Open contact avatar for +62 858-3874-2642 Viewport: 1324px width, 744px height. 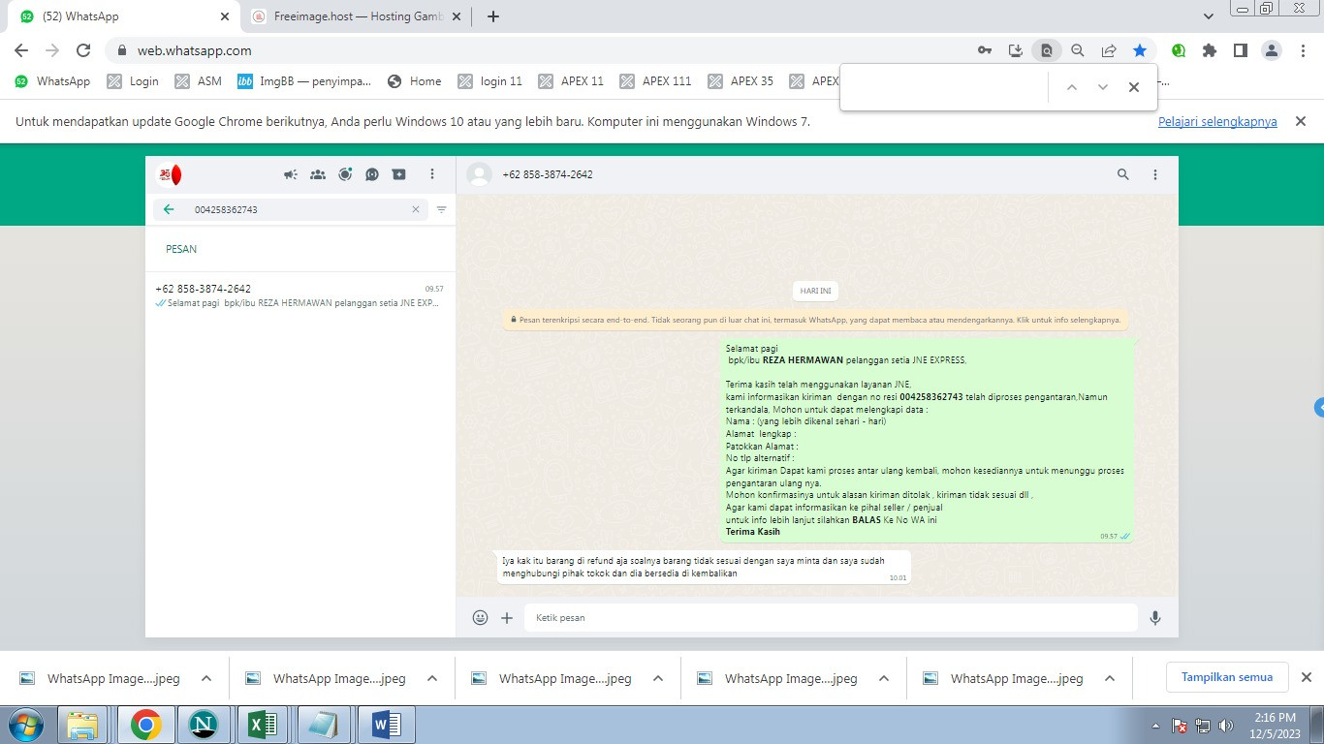[479, 174]
